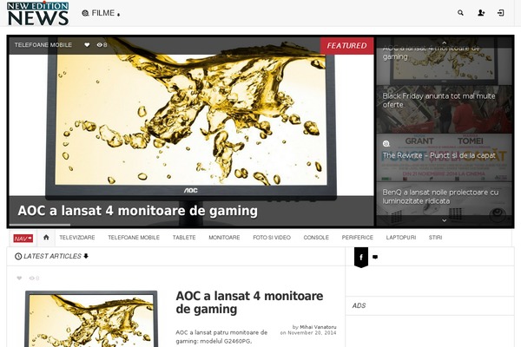521x347 pixels.
Task: Expand the LATEST ARTICLES dropdown arrow
Action: tap(86, 256)
